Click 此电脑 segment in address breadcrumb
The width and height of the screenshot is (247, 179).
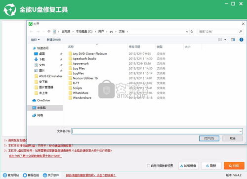pyautogui.click(x=66, y=32)
